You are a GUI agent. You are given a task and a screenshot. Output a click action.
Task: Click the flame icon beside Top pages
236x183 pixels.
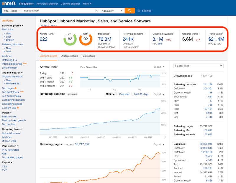(15, 88)
